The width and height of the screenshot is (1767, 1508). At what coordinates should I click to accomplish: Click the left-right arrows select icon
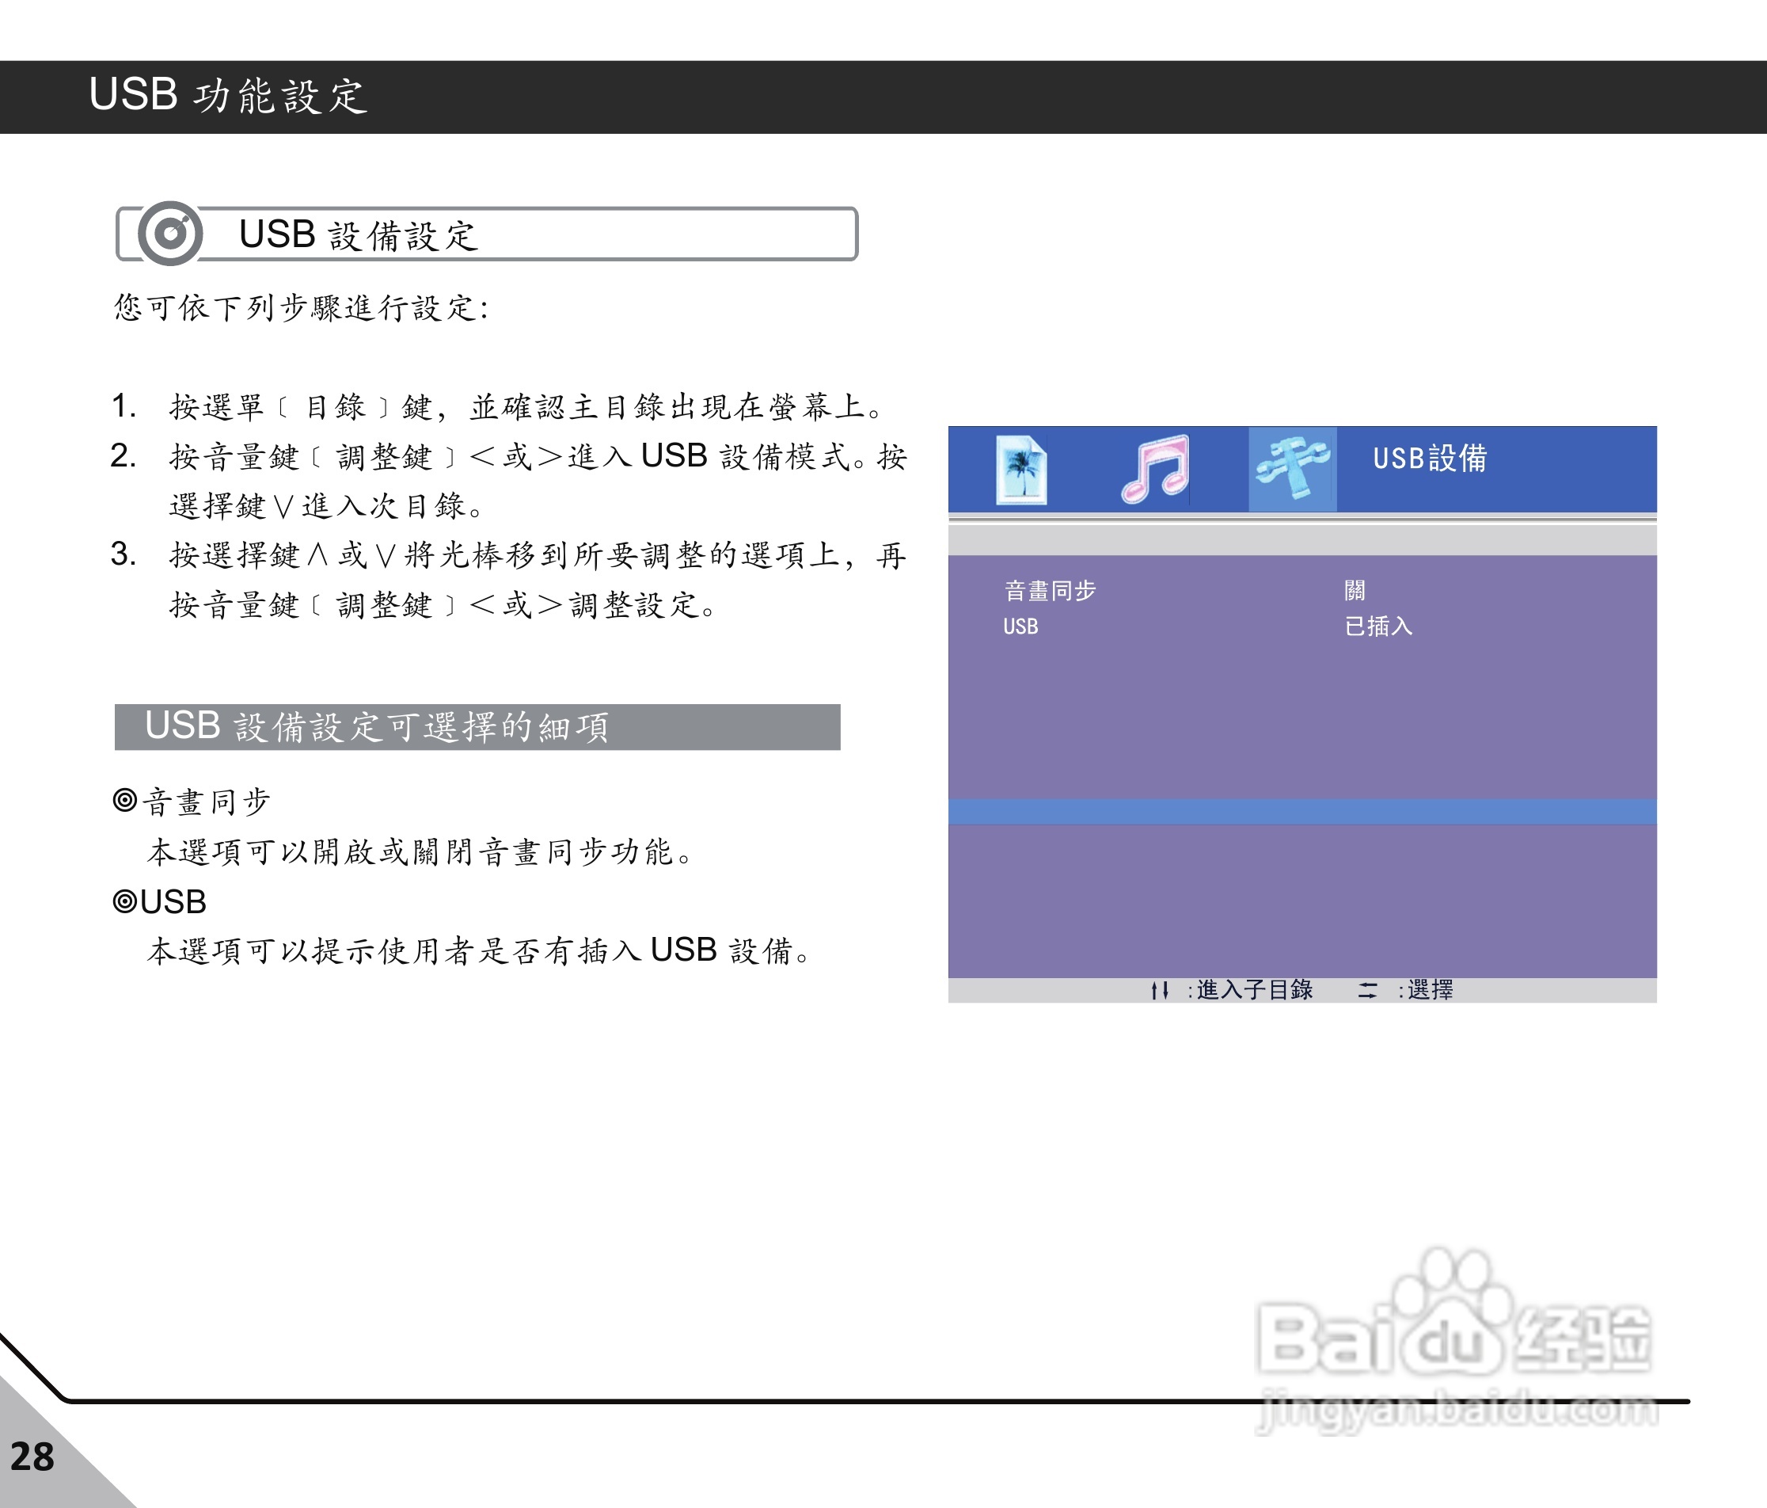pyautogui.click(x=1367, y=990)
